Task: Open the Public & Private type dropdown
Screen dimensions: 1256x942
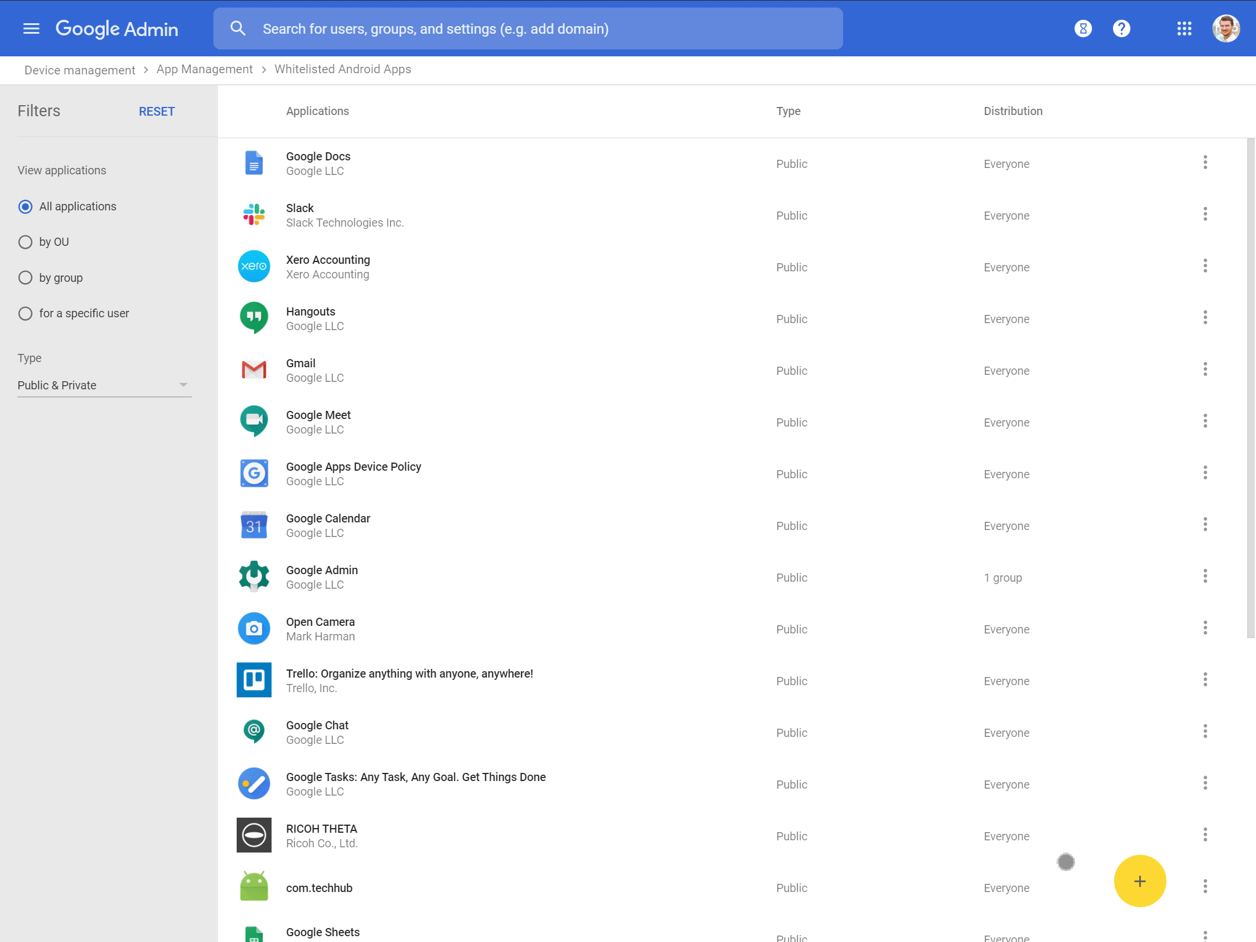Action: tap(105, 385)
